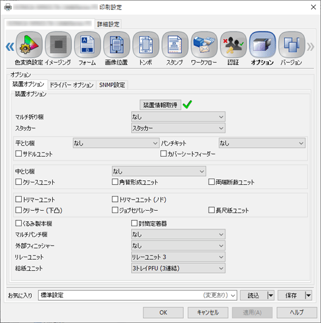This screenshot has width=321, height=323.
Task: Click the キャンセル button
Action: coord(208,312)
